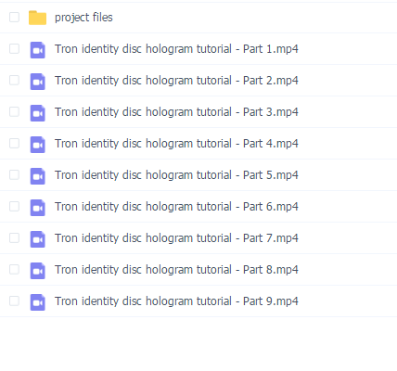The width and height of the screenshot is (397, 371).
Task: Open Tron identity disc tutorial Part 2.mp4
Action: 176,81
